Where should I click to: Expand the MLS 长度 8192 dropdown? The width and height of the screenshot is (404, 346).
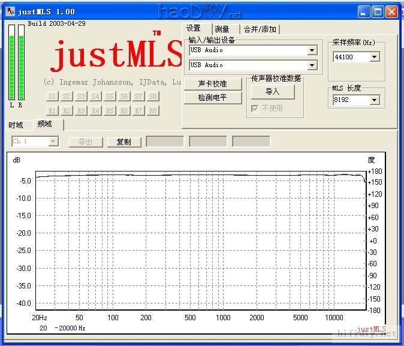pos(375,100)
